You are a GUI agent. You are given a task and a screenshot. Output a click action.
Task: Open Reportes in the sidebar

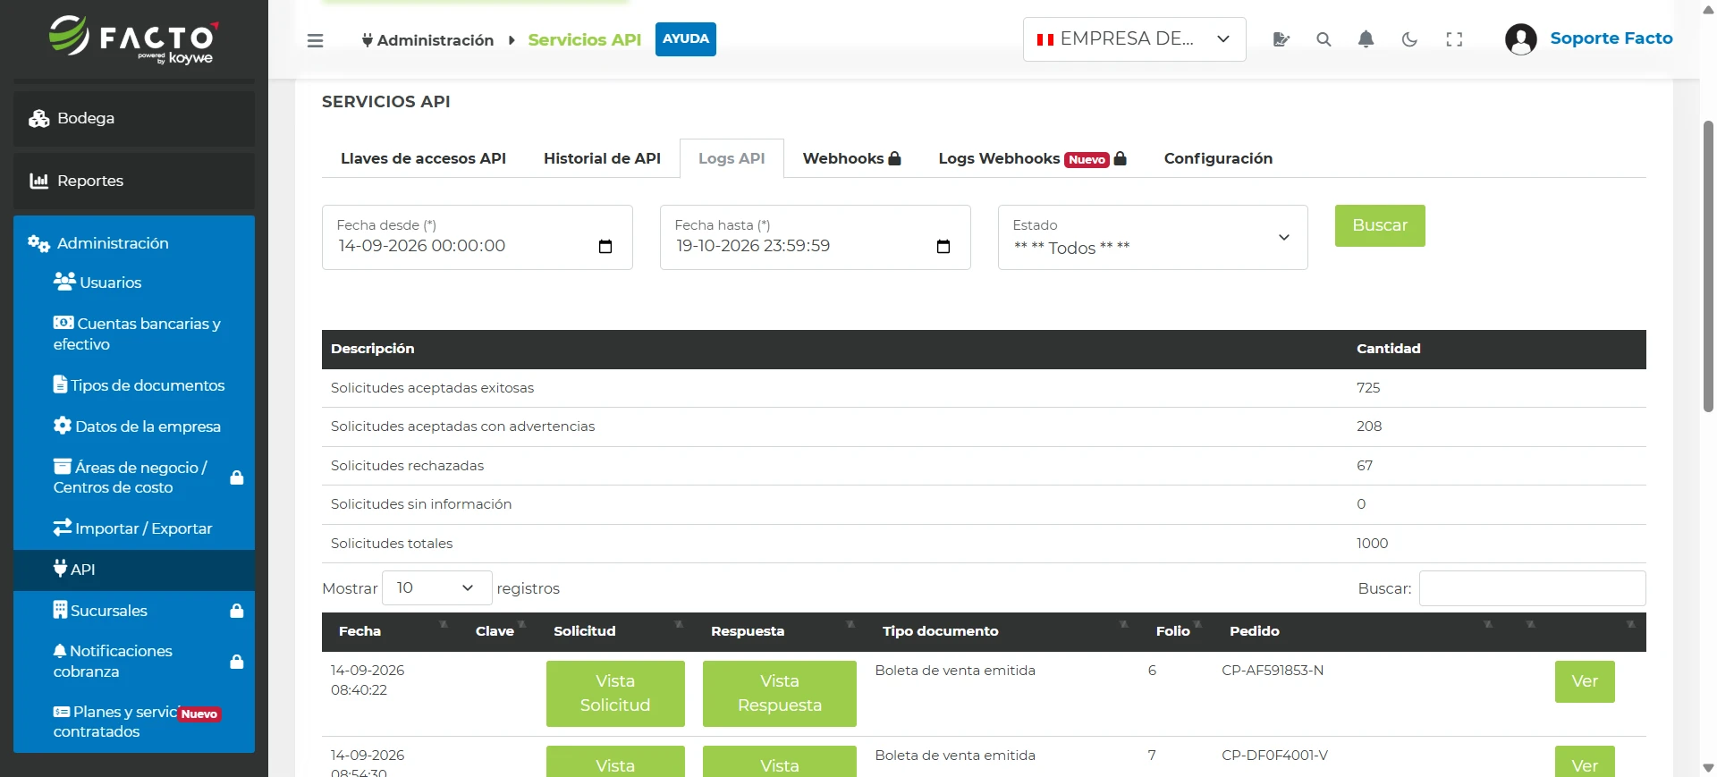tap(134, 182)
